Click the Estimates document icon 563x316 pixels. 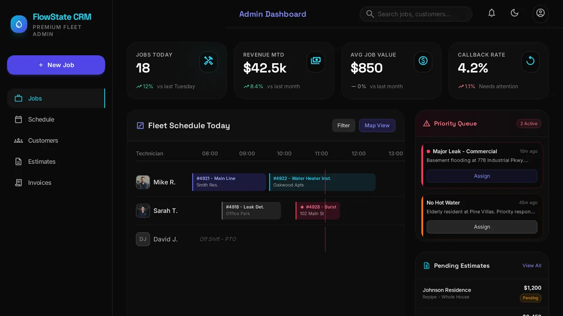tap(19, 162)
